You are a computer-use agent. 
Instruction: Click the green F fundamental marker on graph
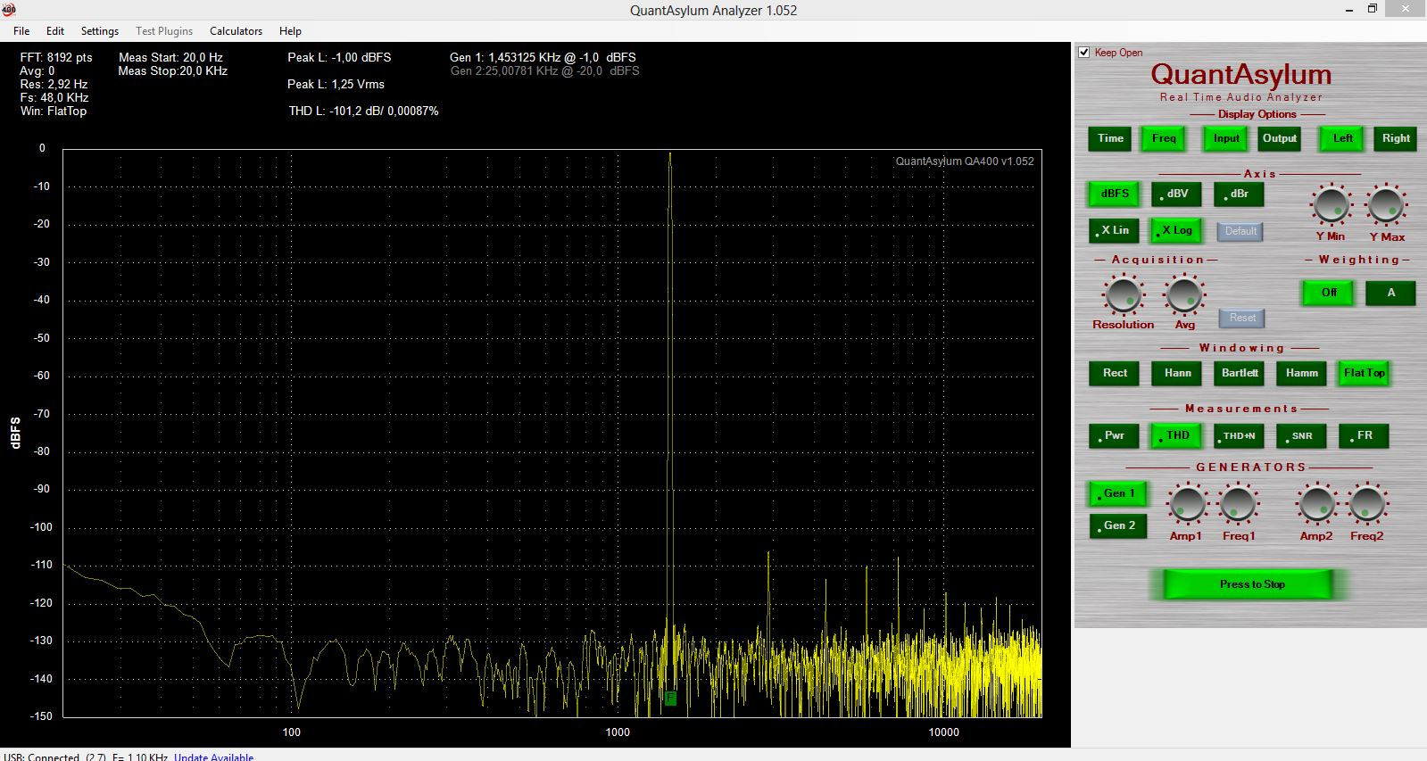pyautogui.click(x=670, y=699)
